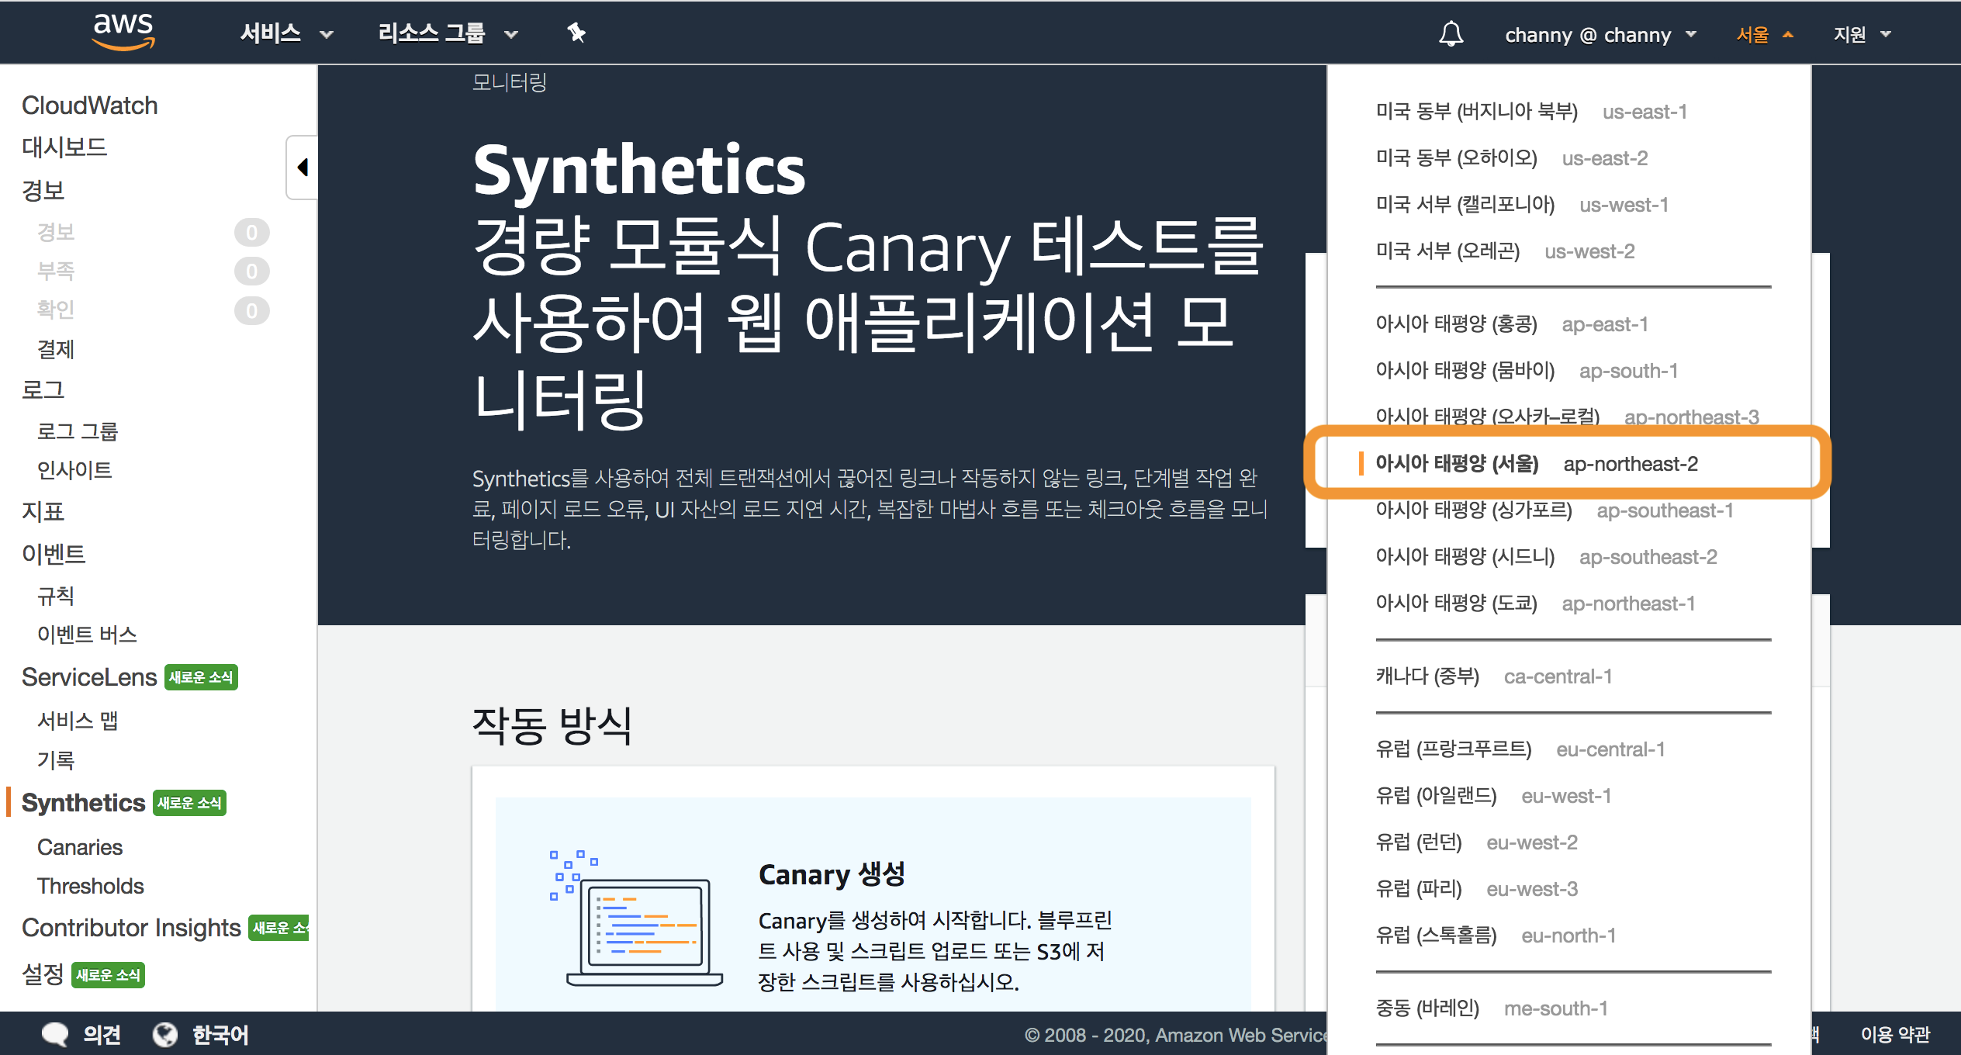This screenshot has width=1961, height=1055.
Task: Open the notifications bell icon
Action: 1451,34
